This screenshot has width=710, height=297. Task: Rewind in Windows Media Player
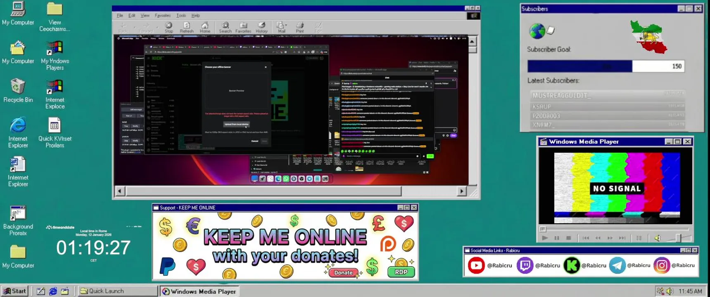coord(598,238)
